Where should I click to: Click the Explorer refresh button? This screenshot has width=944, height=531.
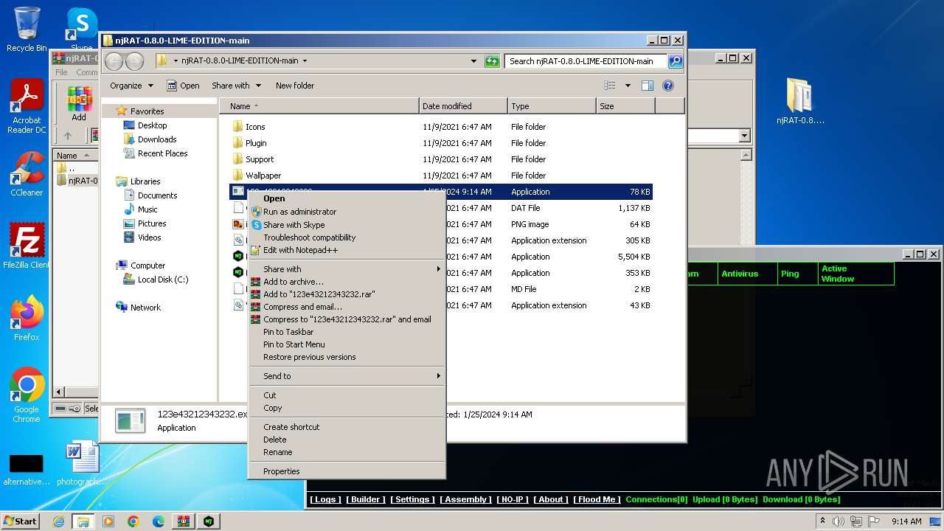[492, 61]
